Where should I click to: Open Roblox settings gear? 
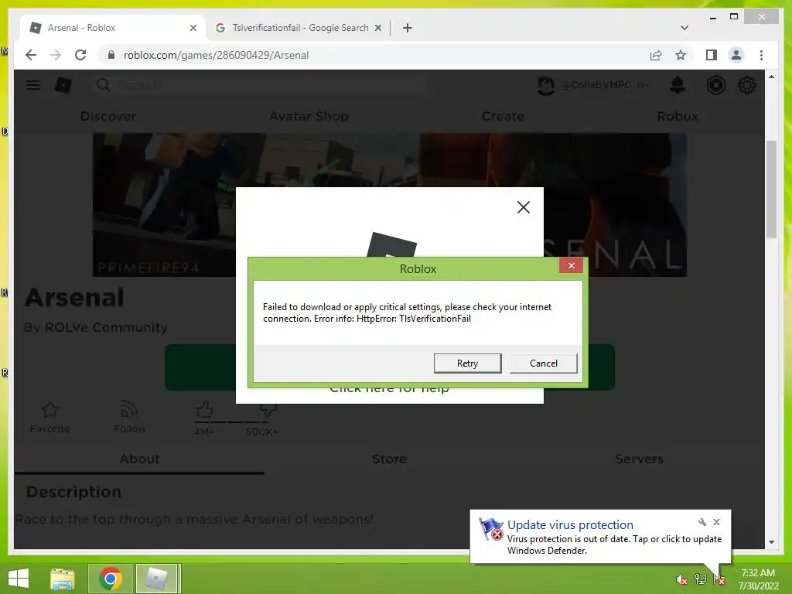(747, 85)
